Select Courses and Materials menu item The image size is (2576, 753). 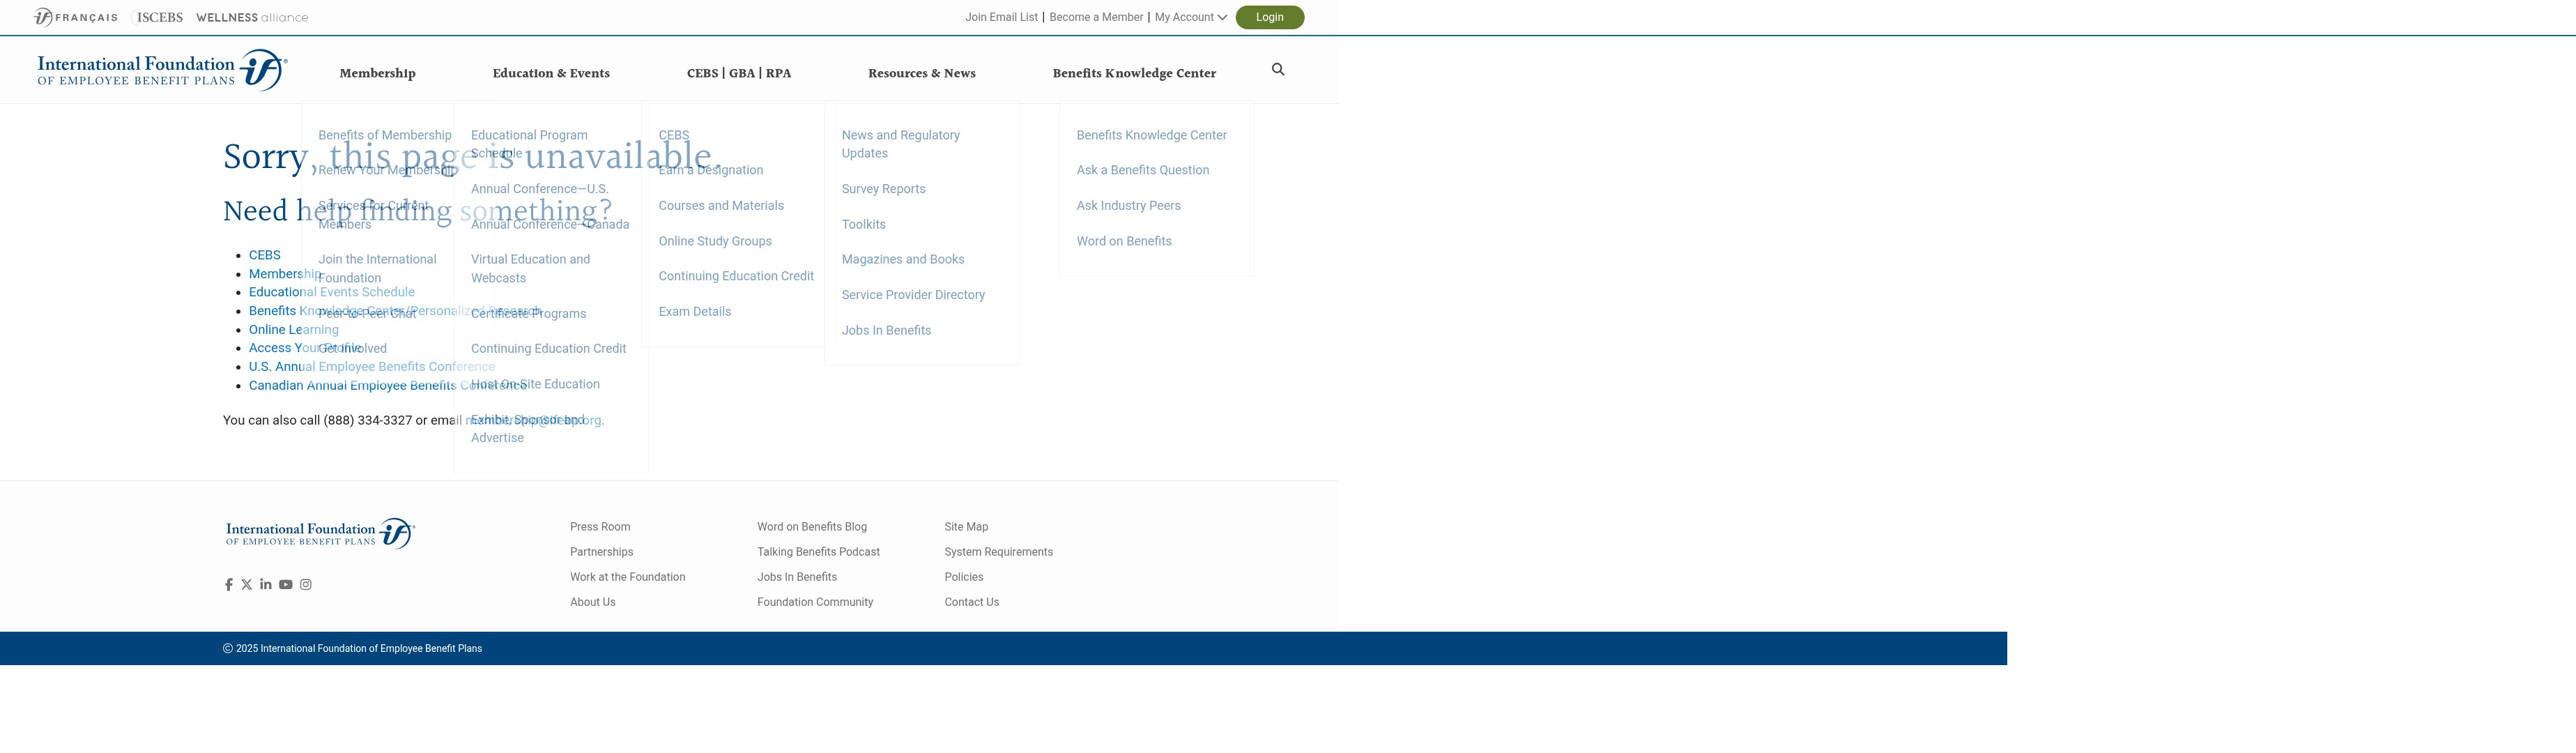(x=721, y=206)
